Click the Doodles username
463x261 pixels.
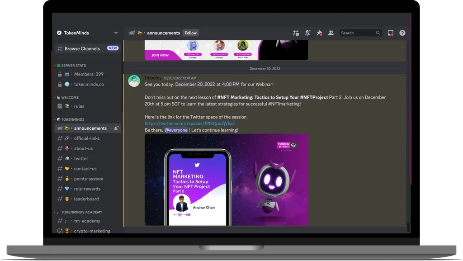click(x=153, y=78)
